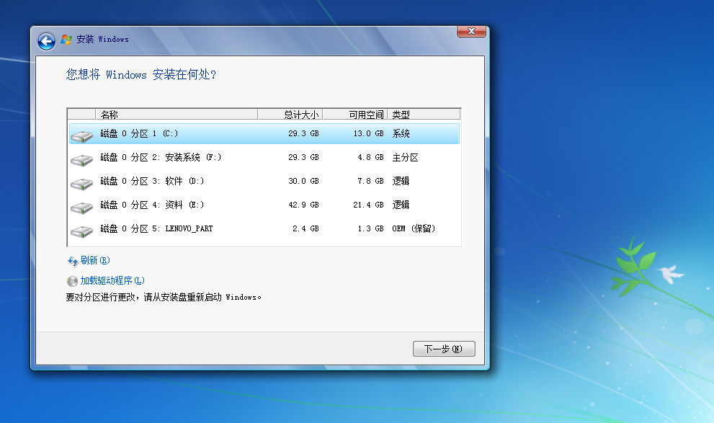Click the disc icon beside 加载驱动程序

(x=72, y=281)
